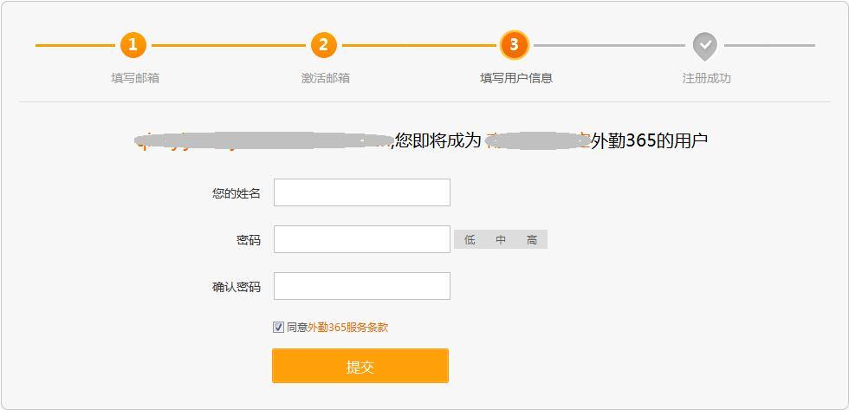Click the step 2 circle icon
This screenshot has width=849, height=410.
point(323,44)
